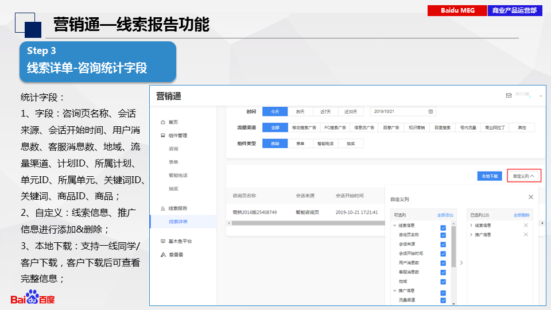Open the calendar icon in date field
551x310 pixels.
pyautogui.click(x=430, y=111)
